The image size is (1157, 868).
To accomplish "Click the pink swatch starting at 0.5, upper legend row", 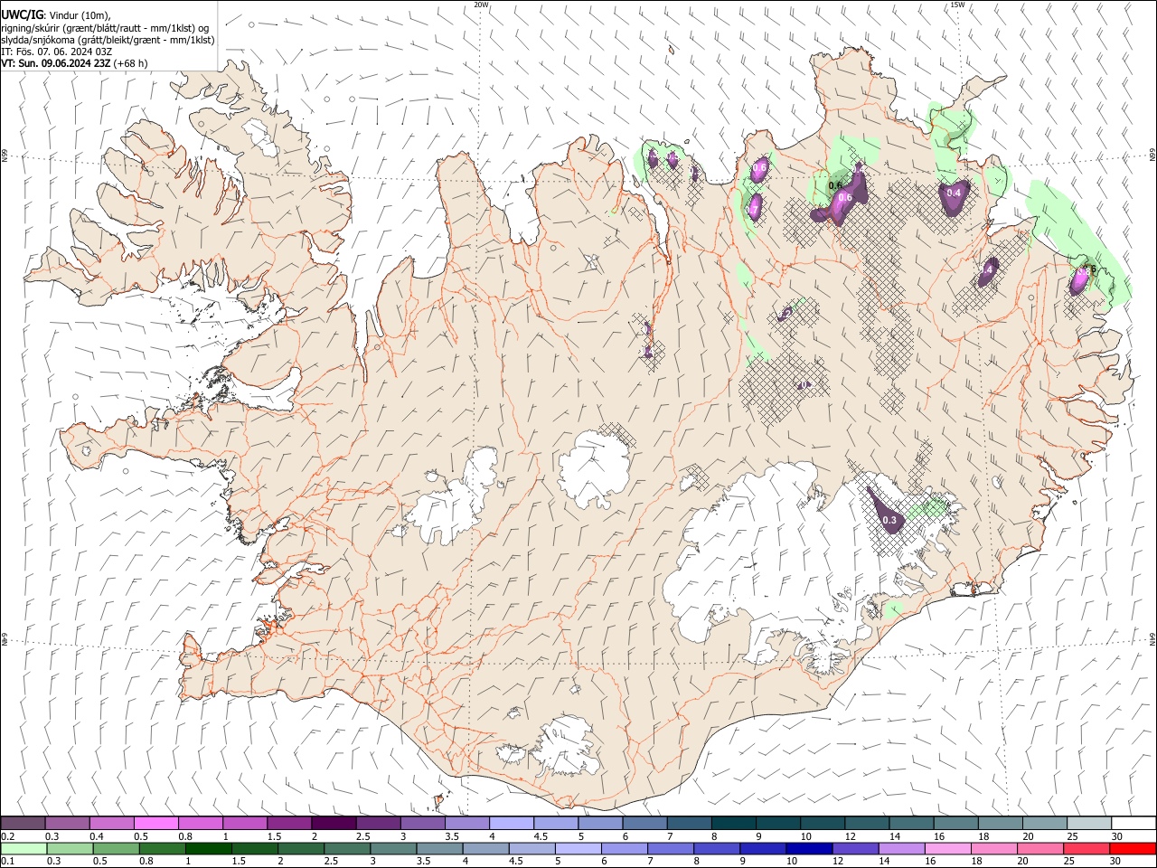I will [155, 823].
